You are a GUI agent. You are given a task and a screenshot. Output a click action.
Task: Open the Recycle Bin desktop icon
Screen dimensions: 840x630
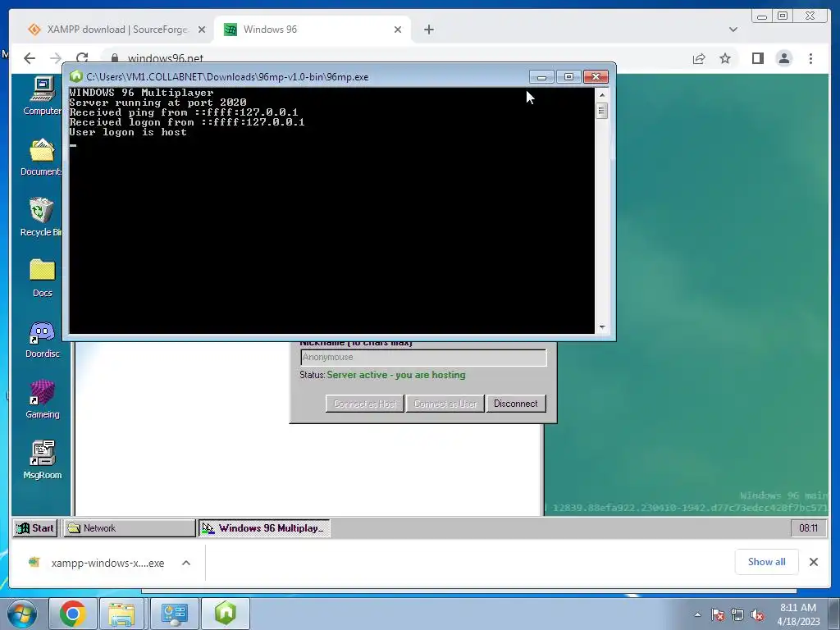tap(41, 217)
